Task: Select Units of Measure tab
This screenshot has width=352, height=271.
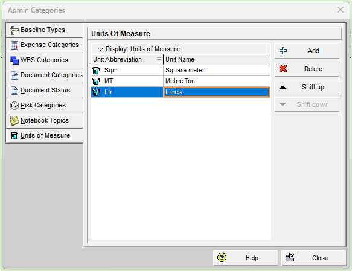Action: pyautogui.click(x=45, y=135)
